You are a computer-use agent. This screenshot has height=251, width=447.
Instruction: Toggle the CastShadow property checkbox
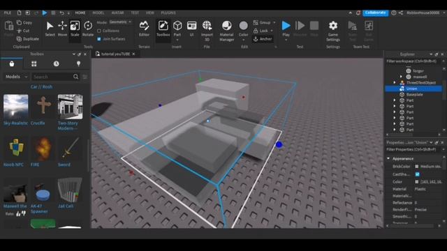tap(418, 174)
